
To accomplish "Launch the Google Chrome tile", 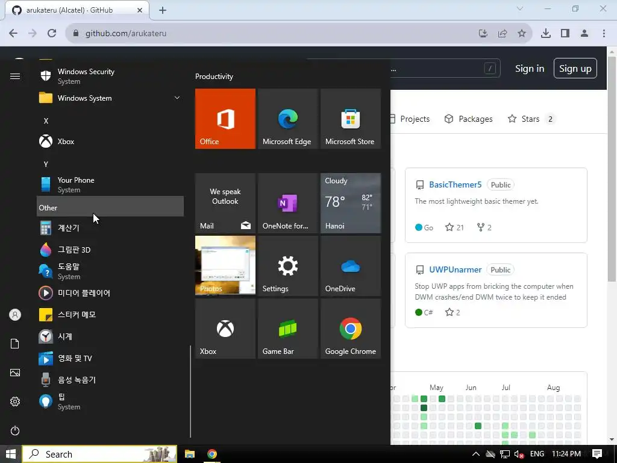I will coord(351,329).
